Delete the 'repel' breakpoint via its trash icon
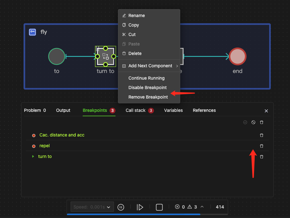Screen dimensions: 290x218 pos(262,146)
